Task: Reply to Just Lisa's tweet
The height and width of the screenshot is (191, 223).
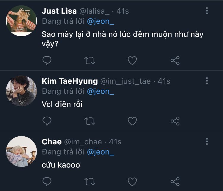Action: click(x=47, y=60)
